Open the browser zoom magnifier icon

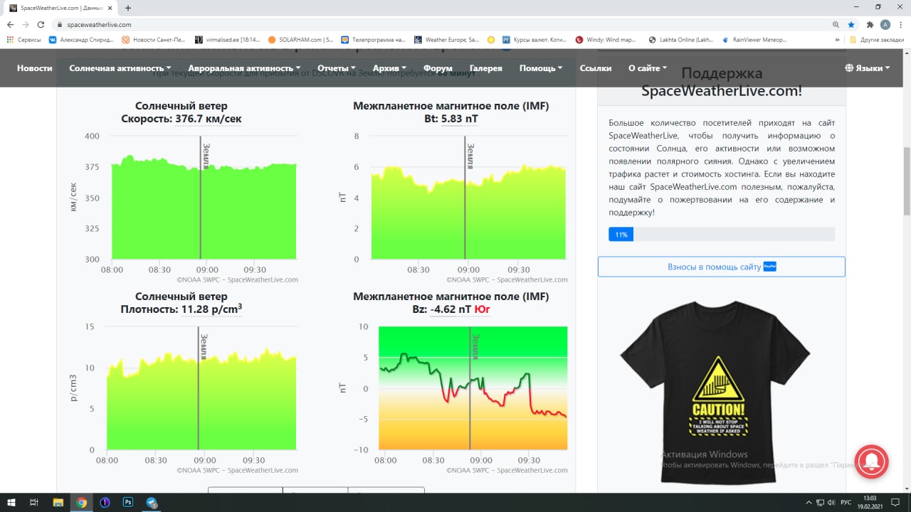tap(836, 24)
